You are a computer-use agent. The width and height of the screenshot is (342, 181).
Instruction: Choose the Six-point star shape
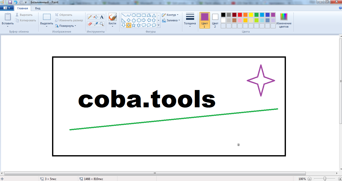click(x=139, y=25)
